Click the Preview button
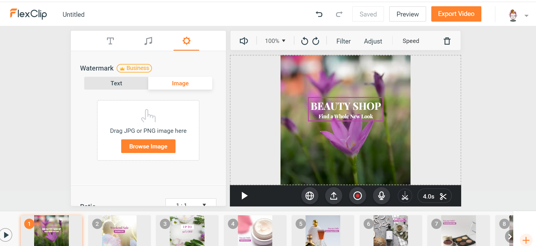Screen dimensions: 536x246 (408, 14)
